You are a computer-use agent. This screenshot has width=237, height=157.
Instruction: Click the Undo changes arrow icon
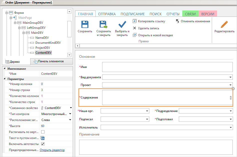click(x=177, y=21)
